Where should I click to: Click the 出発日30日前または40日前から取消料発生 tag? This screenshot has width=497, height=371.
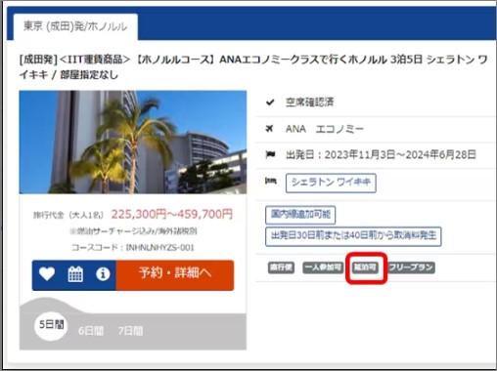coord(353,236)
